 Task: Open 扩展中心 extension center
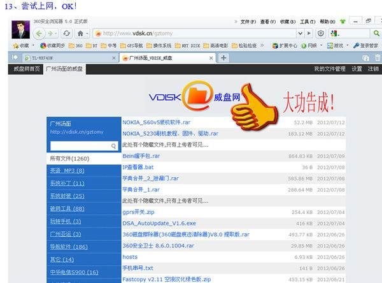(x=285, y=46)
